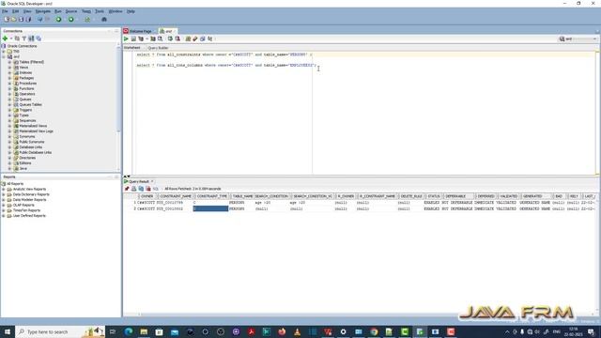Click the red delete icon in Query Result toolbar
Viewport: 601px width, 338px height.
click(148, 189)
